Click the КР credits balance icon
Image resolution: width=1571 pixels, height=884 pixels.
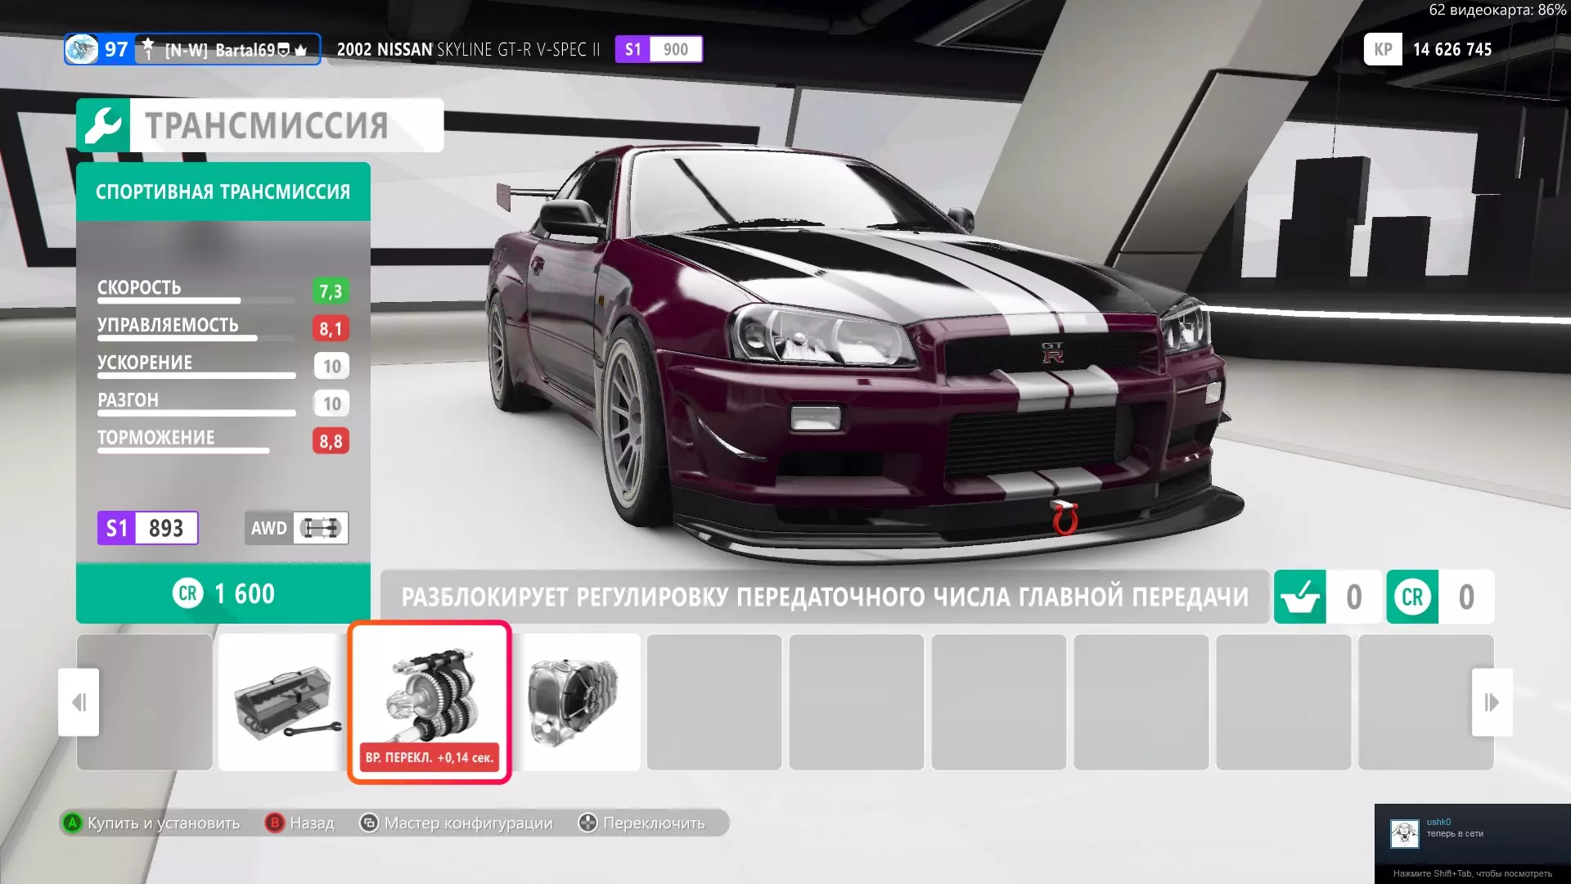pos(1383,49)
